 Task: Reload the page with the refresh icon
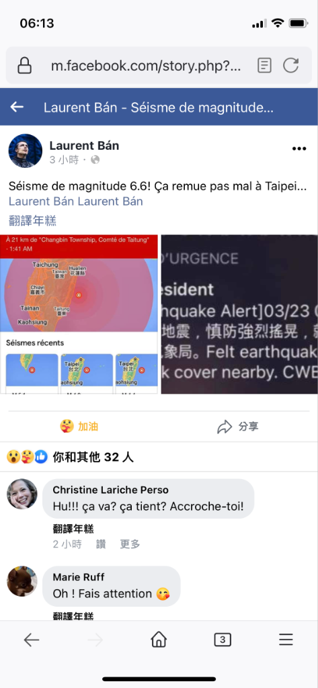click(x=290, y=65)
